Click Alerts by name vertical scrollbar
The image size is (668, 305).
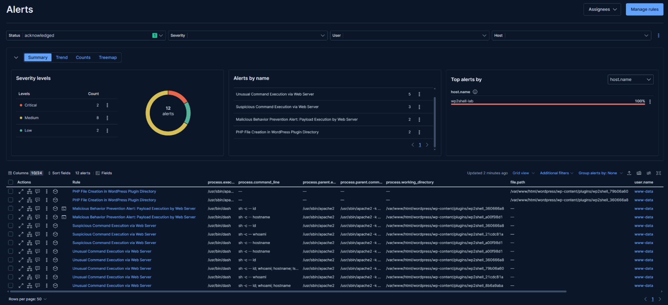[434, 122]
